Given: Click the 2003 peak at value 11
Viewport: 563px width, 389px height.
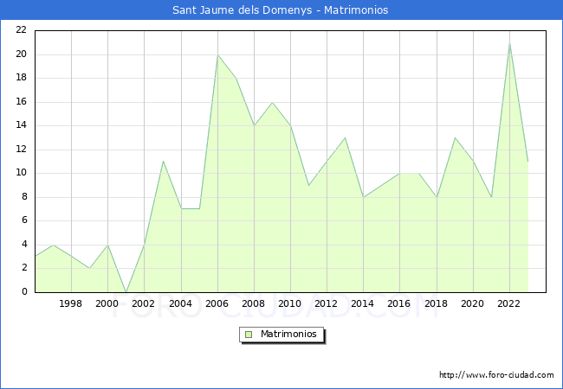Looking at the screenshot, I should [x=163, y=161].
